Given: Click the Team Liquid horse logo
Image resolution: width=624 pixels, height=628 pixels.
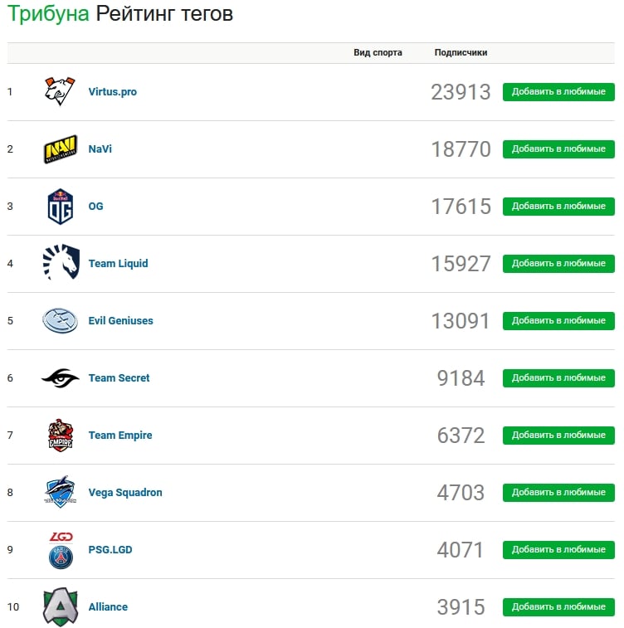Looking at the screenshot, I should coord(60,263).
